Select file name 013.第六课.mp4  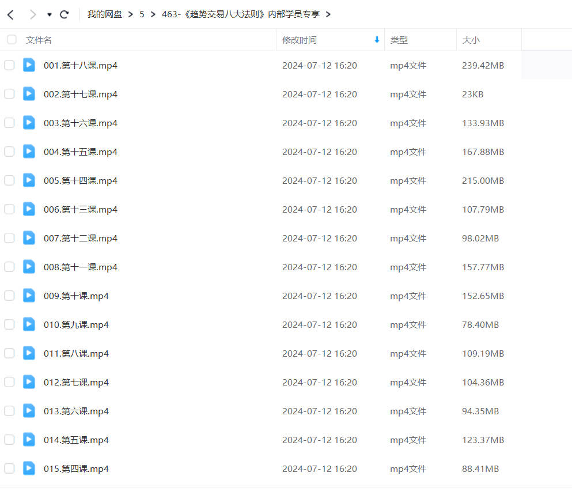pos(76,412)
